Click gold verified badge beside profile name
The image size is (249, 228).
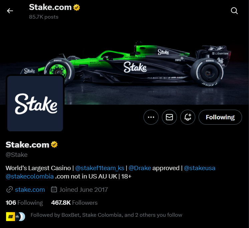[x=54, y=145]
